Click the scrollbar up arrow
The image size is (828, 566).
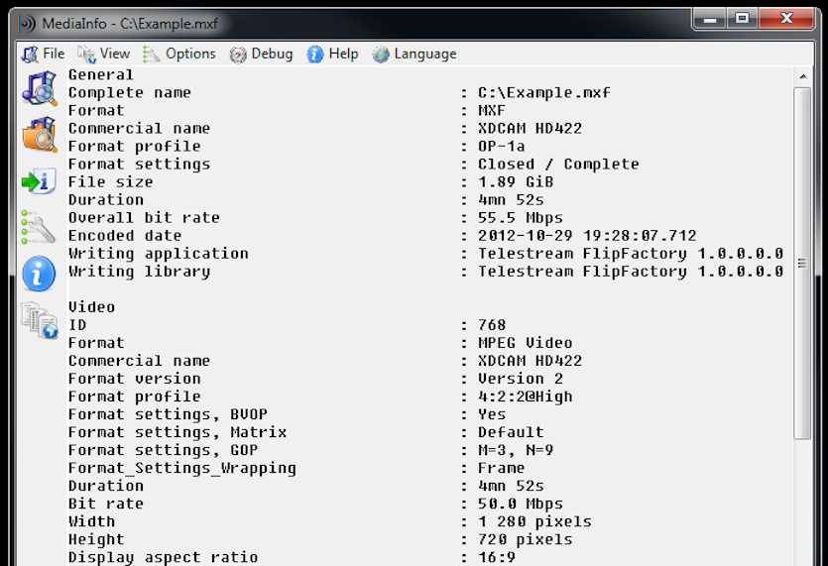pos(802,76)
